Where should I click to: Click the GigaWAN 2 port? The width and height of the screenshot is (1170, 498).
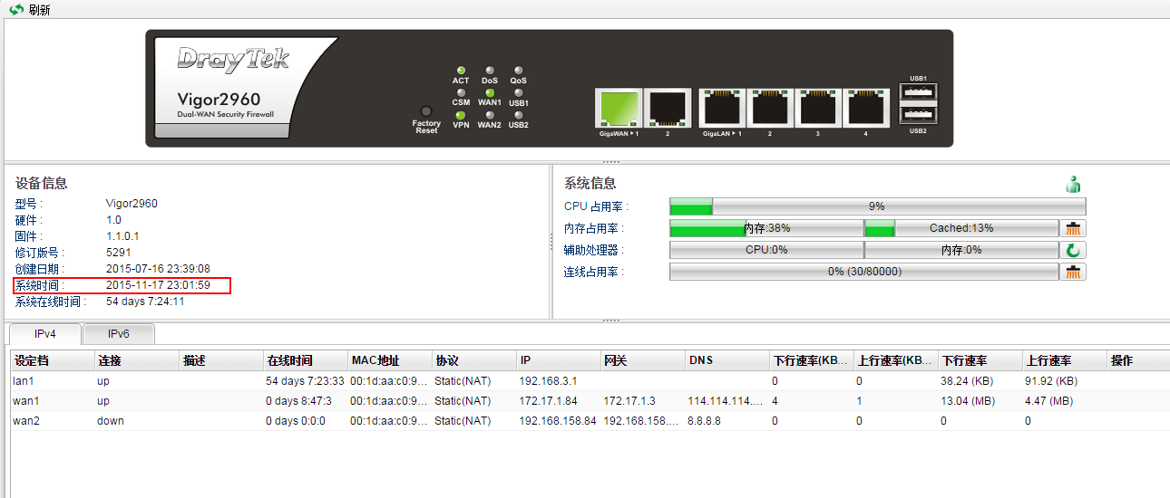pyautogui.click(x=668, y=109)
